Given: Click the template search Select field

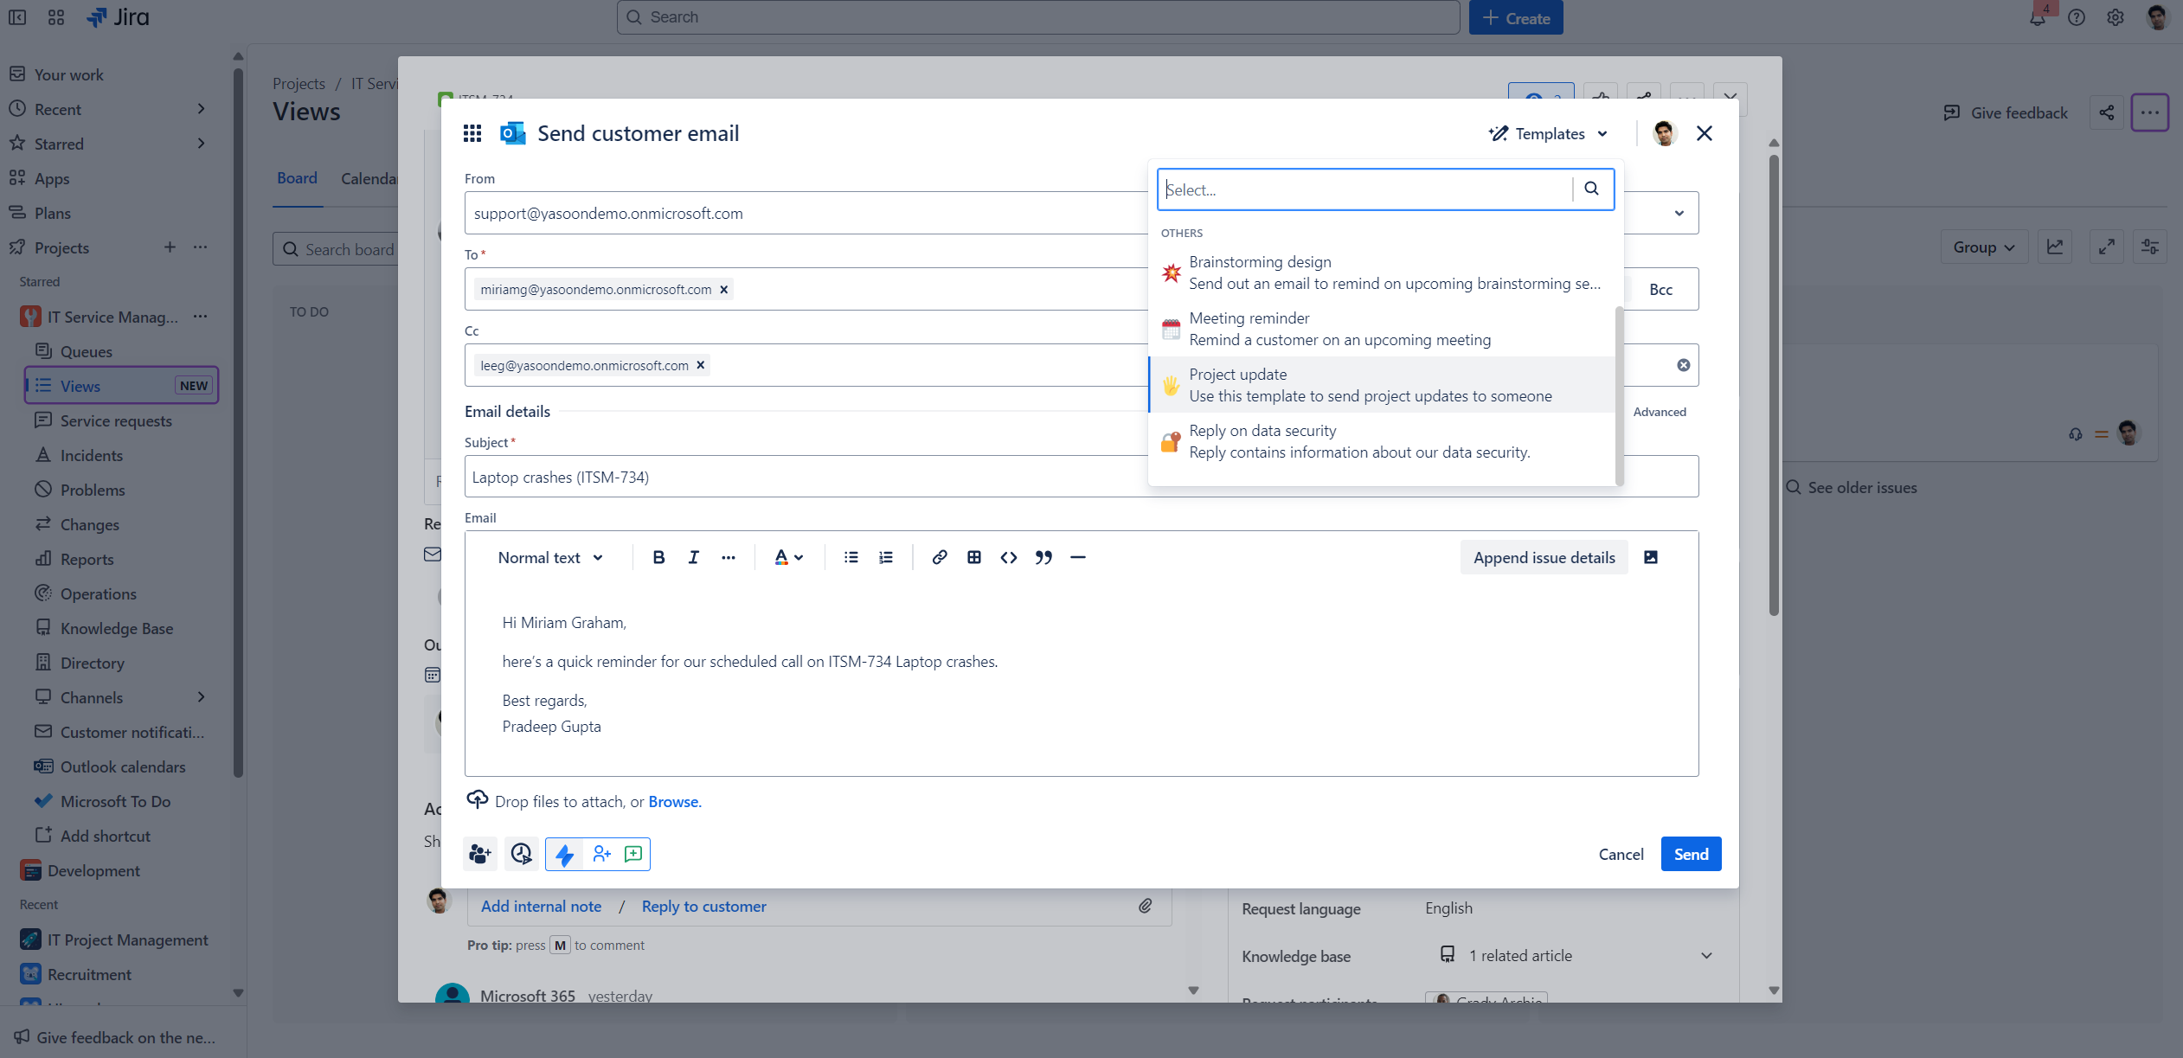Looking at the screenshot, I should tap(1365, 189).
